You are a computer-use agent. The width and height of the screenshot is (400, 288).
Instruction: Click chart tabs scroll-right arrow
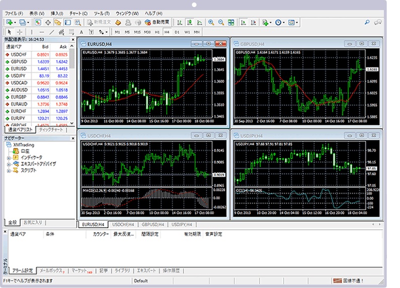click(x=379, y=224)
